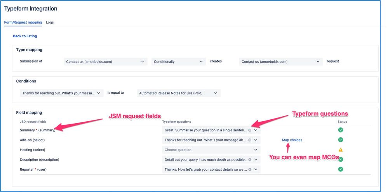Open the Add-on row question dropdown chevron
Screen dimensions: 388x192
(256, 140)
